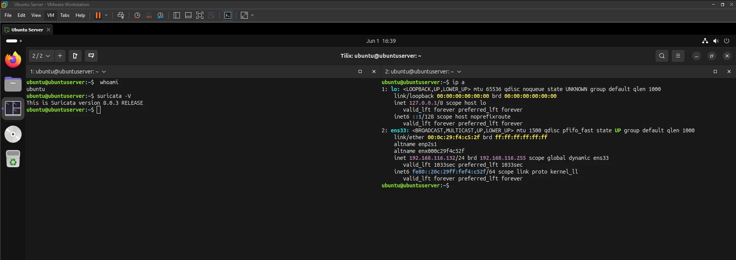
Task: Open the Tabs menu
Action: 65,15
